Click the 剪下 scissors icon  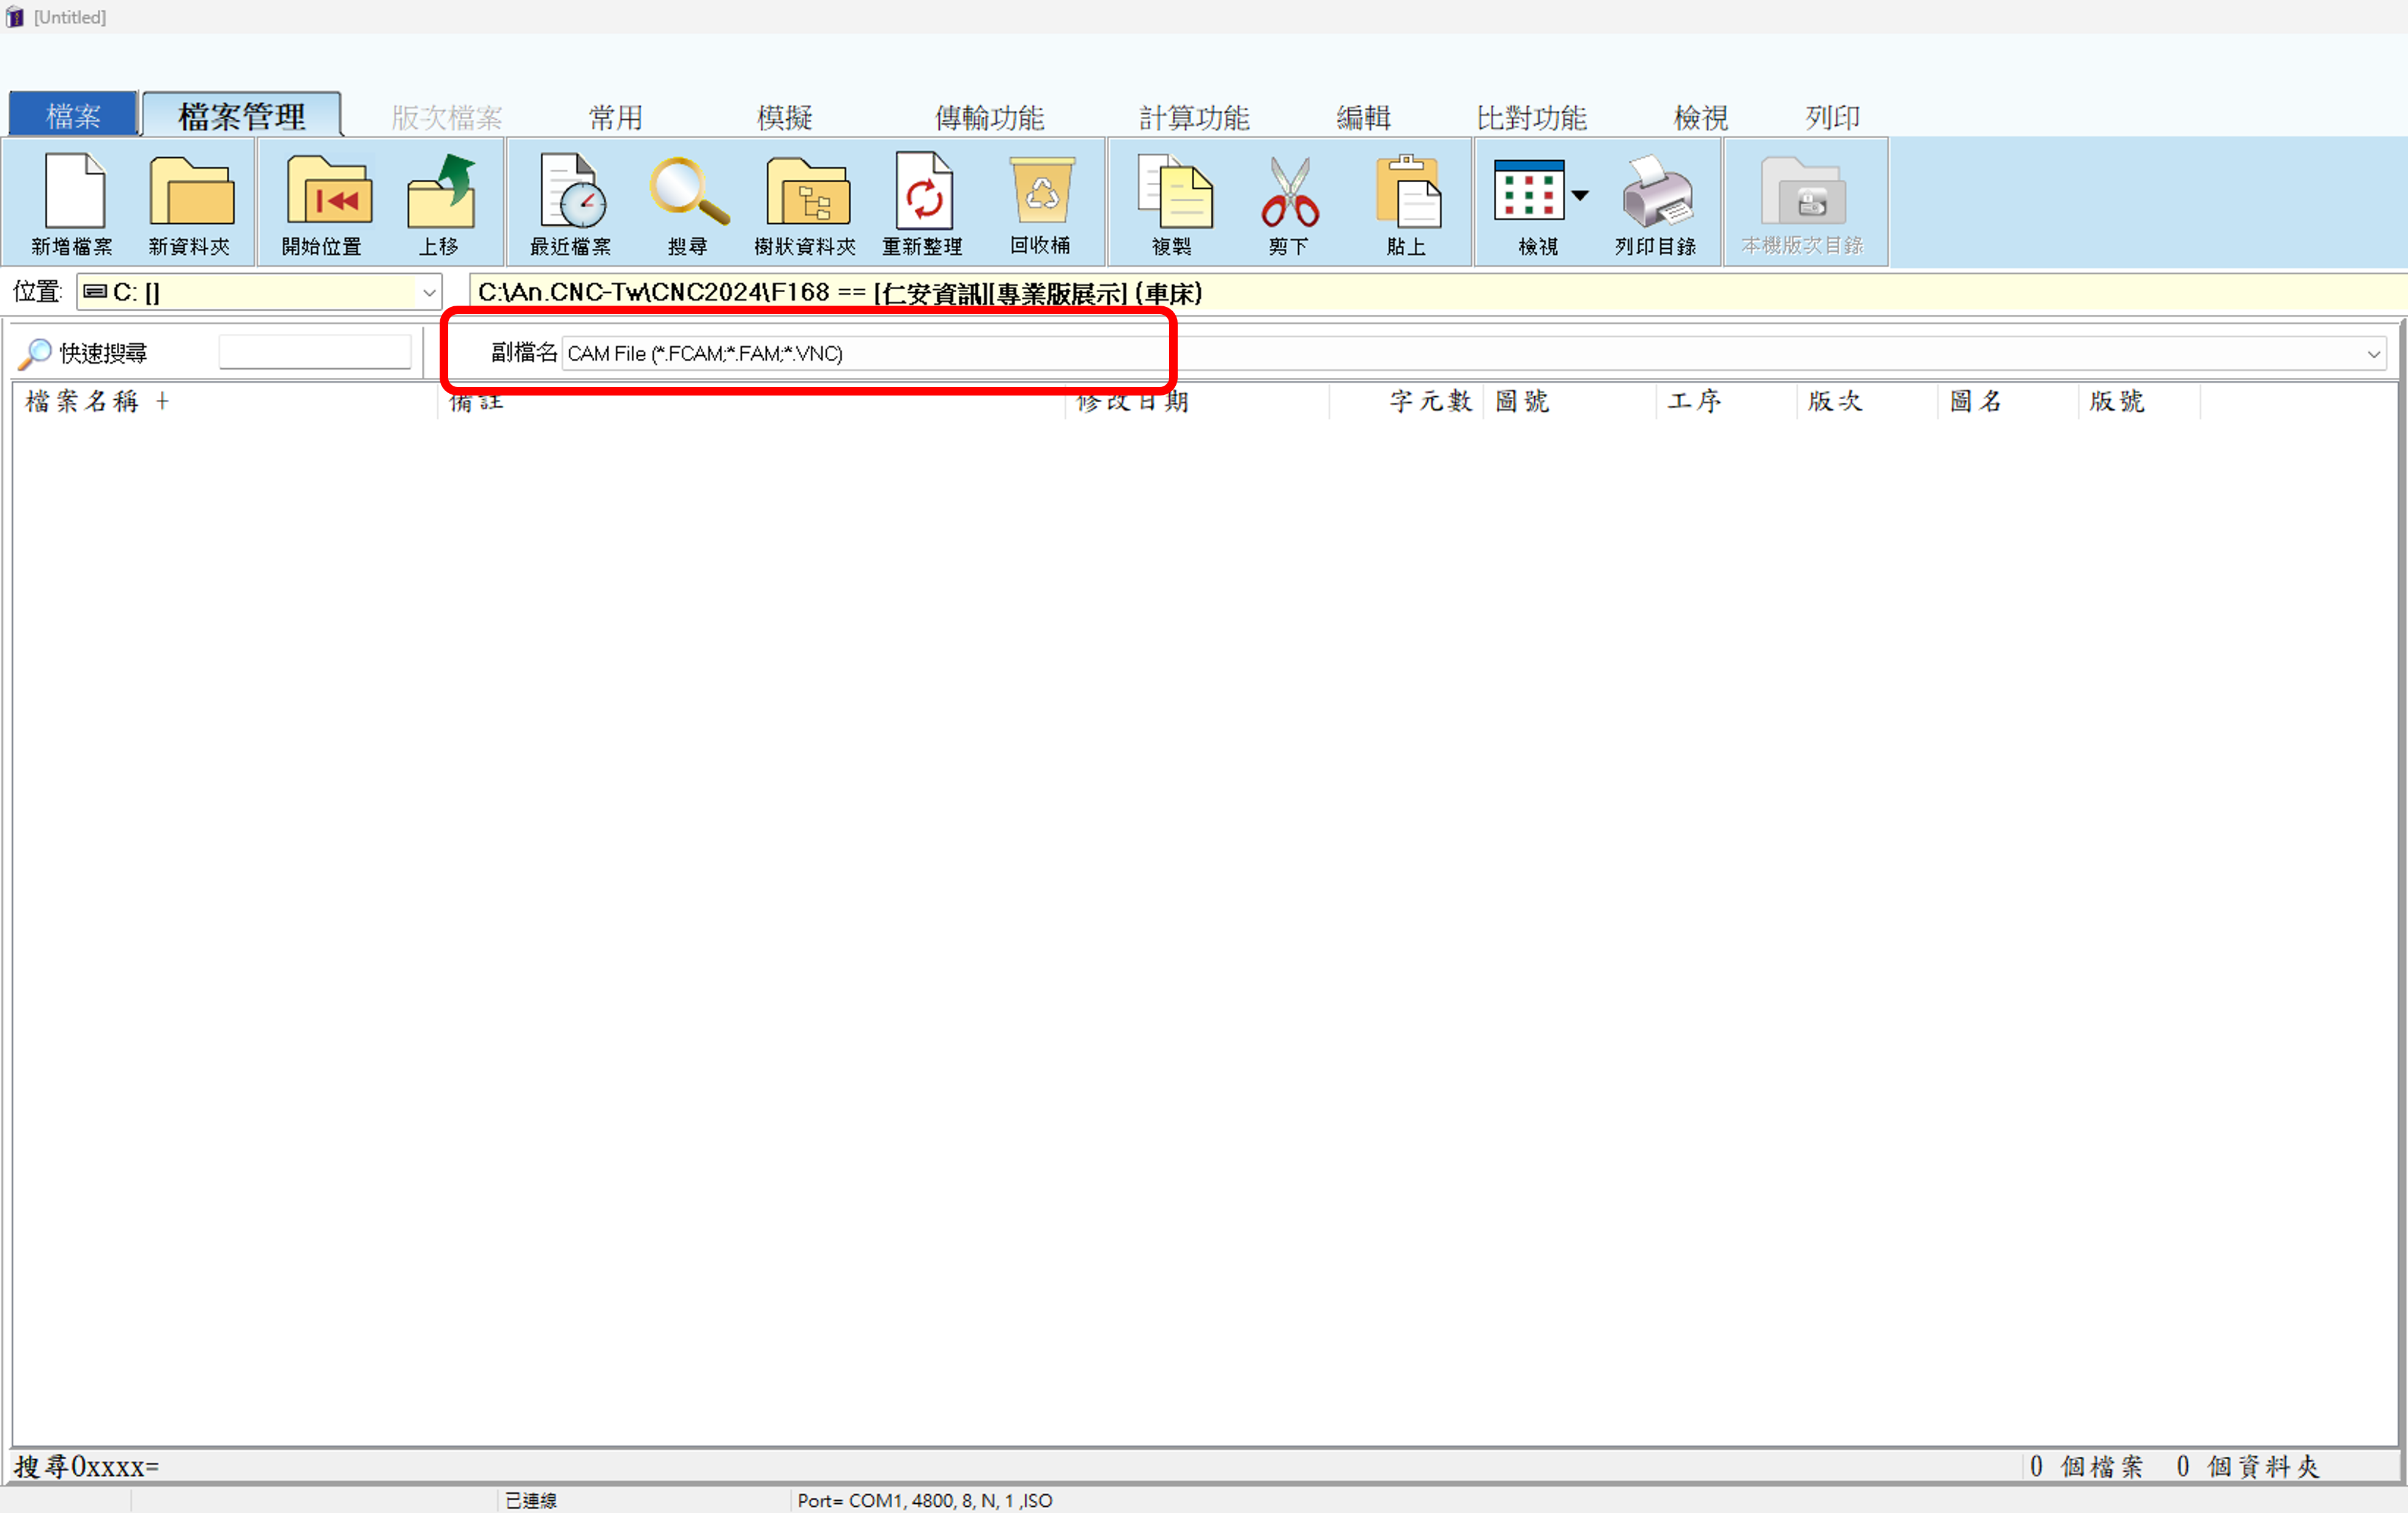[1289, 192]
